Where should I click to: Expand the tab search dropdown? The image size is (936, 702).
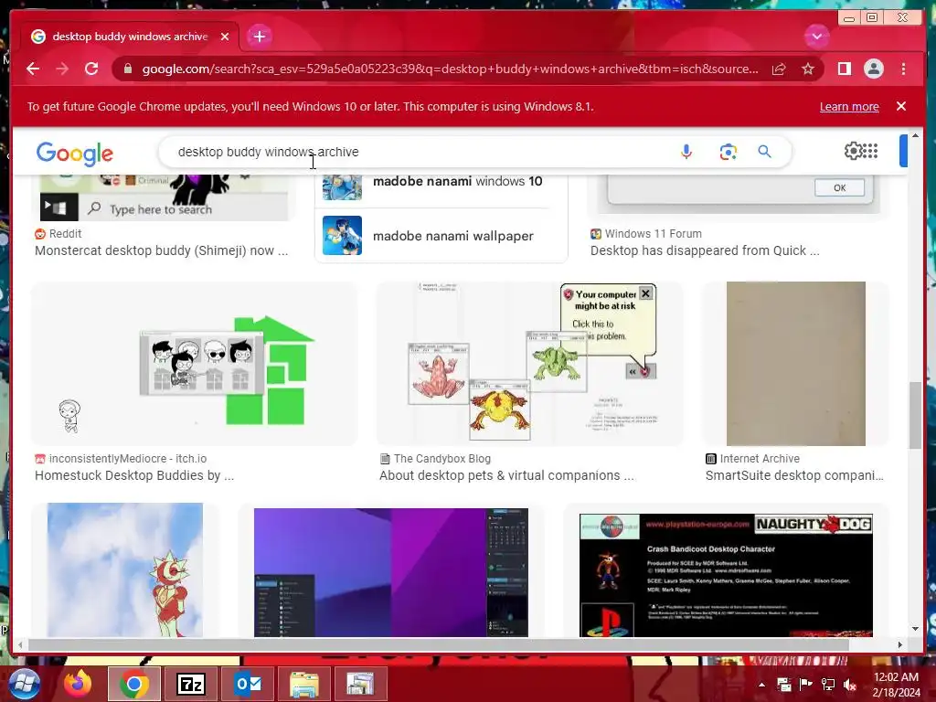pos(816,37)
